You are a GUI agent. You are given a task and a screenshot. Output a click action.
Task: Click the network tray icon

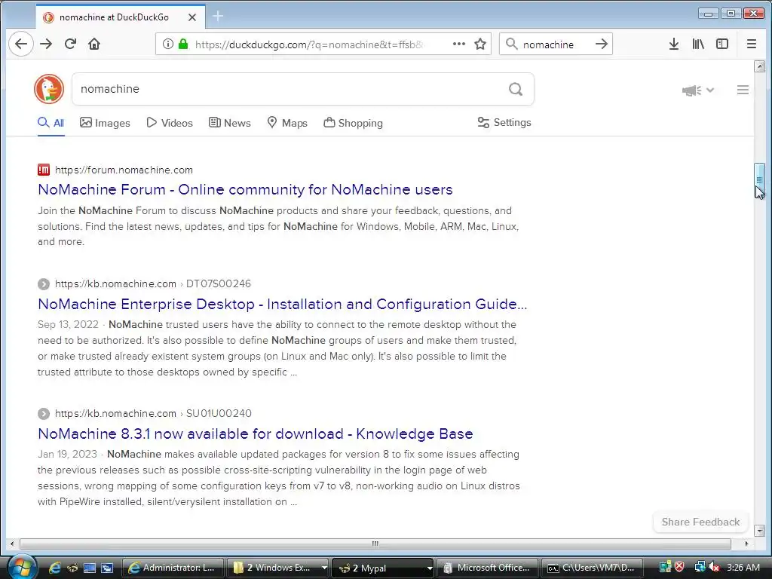[x=700, y=567]
